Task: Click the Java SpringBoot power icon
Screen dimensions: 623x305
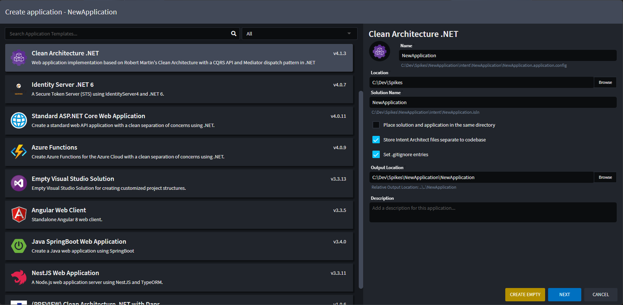Action: [x=19, y=246]
